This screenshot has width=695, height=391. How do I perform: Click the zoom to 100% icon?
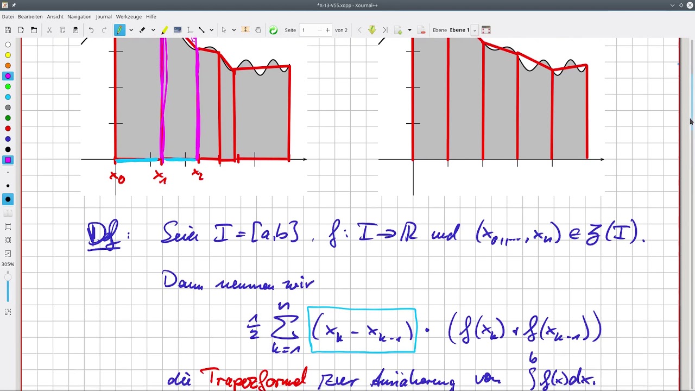click(8, 240)
